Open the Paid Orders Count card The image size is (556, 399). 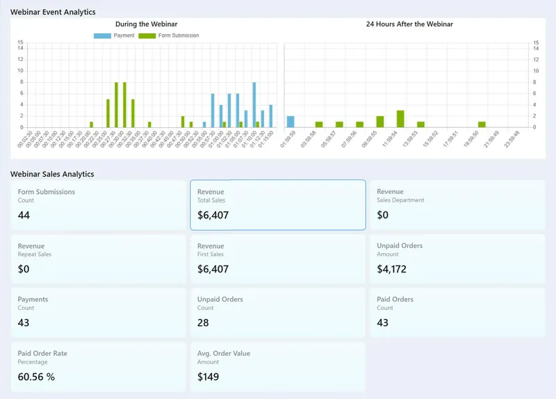tap(457, 313)
